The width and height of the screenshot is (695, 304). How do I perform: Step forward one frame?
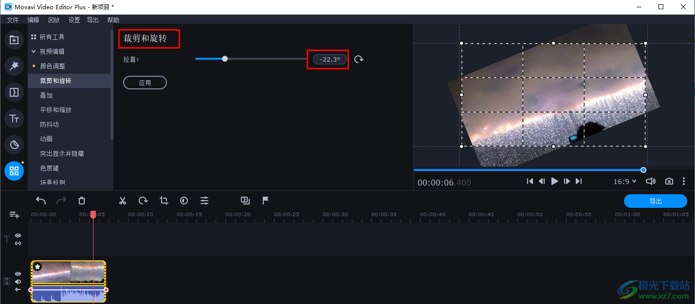click(x=567, y=181)
